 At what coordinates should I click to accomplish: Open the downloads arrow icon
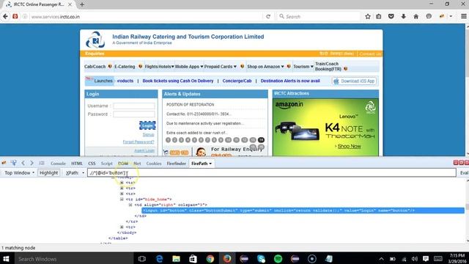point(404,16)
